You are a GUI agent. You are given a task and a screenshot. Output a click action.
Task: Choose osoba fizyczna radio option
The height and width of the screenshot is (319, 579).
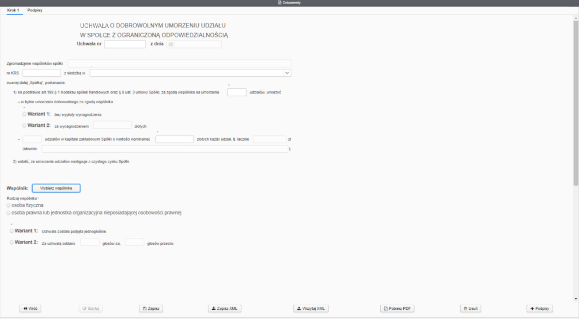click(9, 205)
